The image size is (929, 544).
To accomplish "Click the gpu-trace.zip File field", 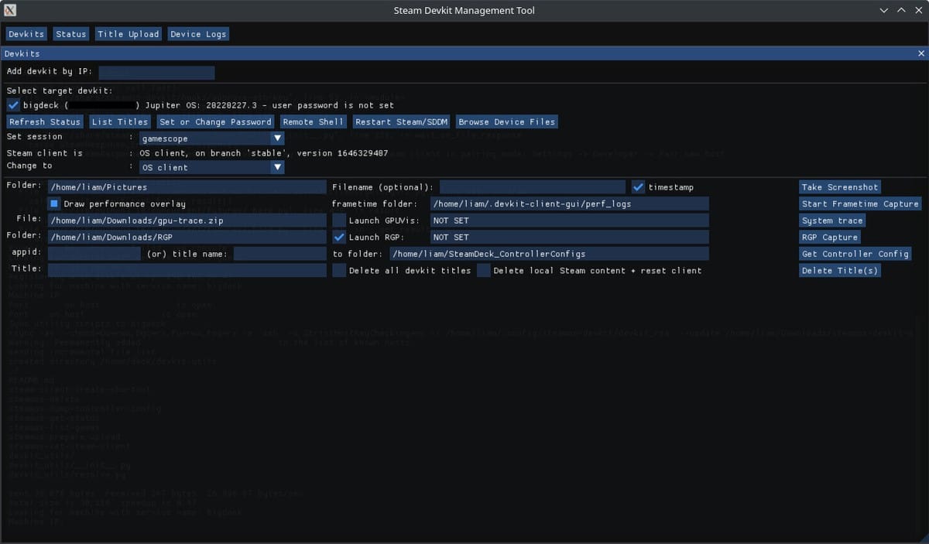I will (x=187, y=221).
